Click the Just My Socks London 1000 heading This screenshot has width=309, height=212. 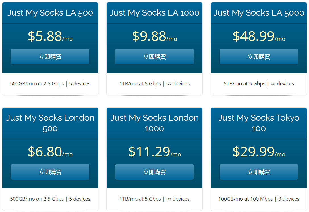(x=154, y=123)
